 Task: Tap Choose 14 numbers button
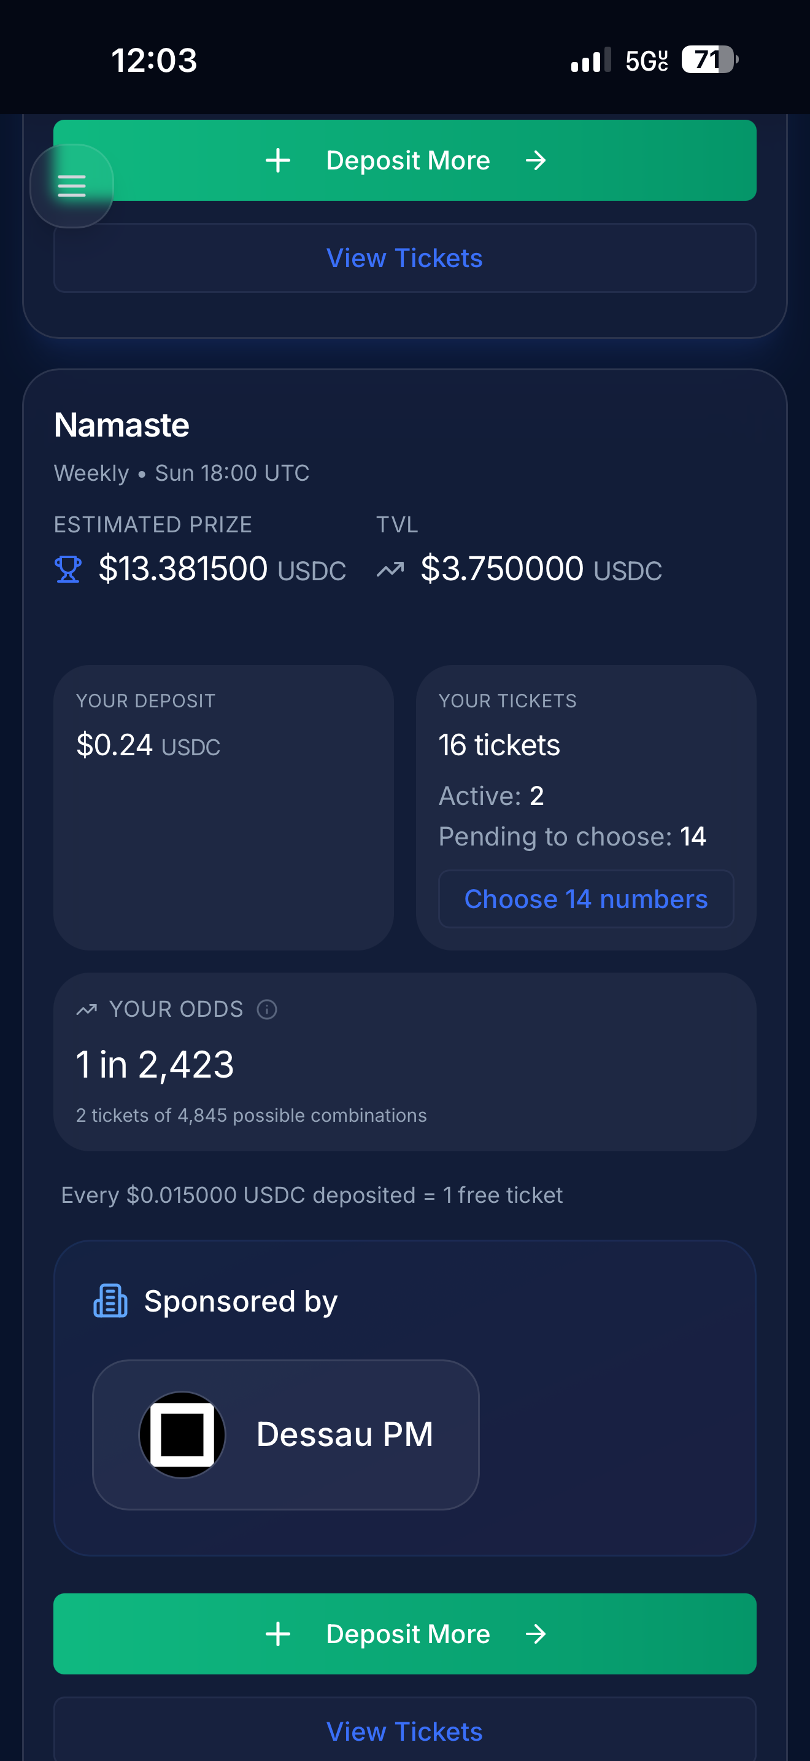(x=585, y=899)
